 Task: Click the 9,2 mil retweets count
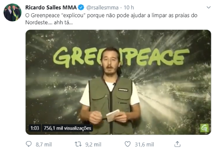(93, 145)
